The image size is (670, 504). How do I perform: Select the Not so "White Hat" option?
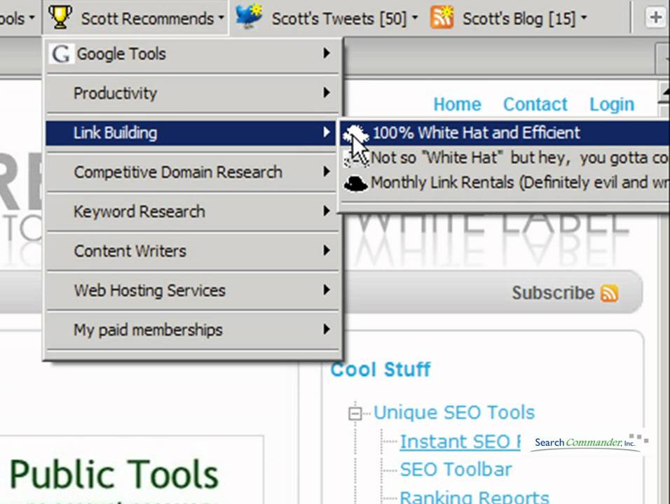click(505, 158)
